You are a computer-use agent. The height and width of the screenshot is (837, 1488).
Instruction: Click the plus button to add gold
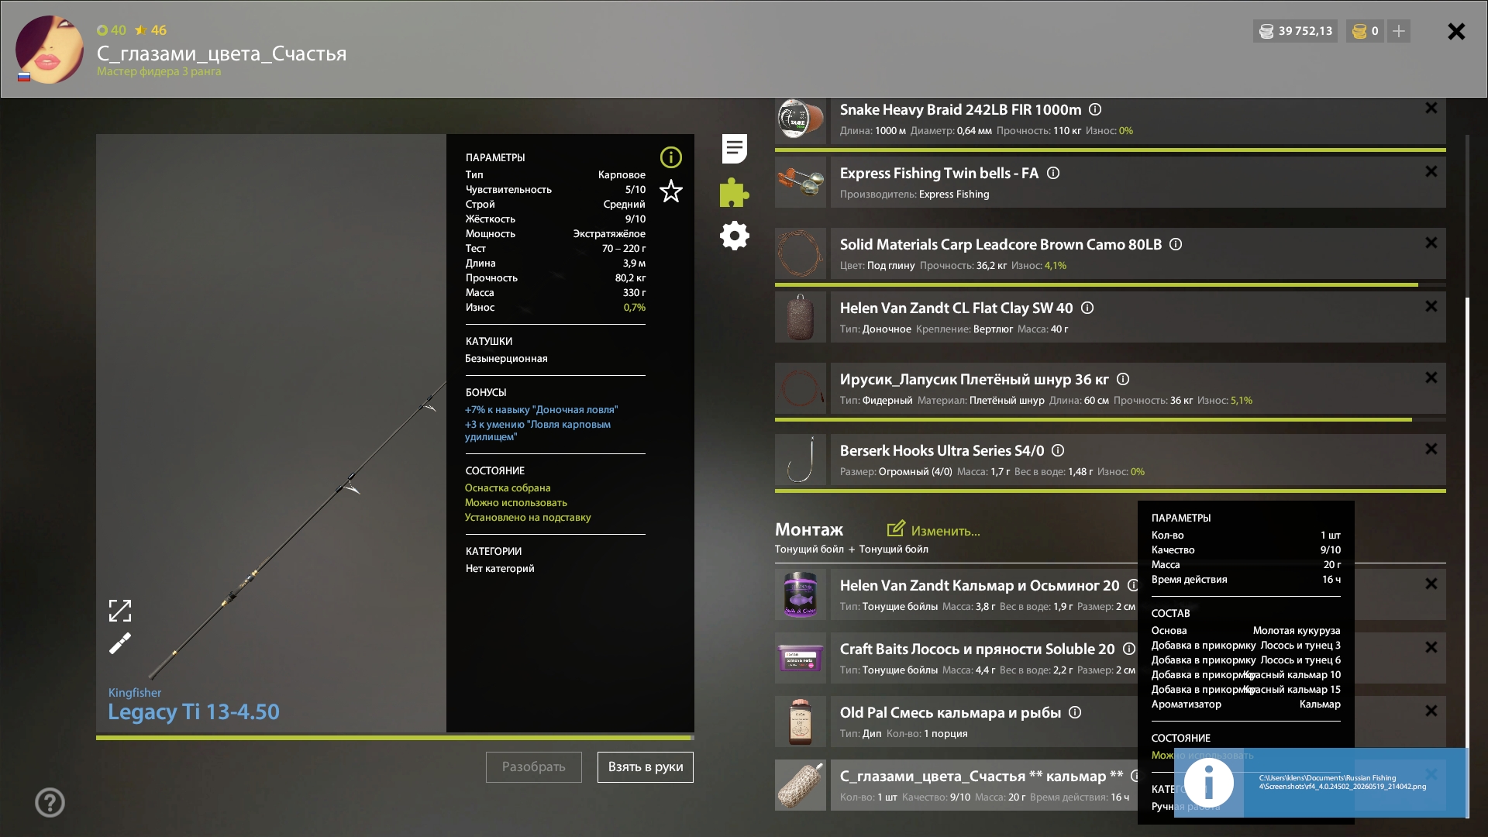point(1399,31)
